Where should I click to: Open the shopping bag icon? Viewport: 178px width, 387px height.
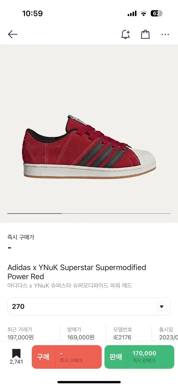(x=146, y=34)
